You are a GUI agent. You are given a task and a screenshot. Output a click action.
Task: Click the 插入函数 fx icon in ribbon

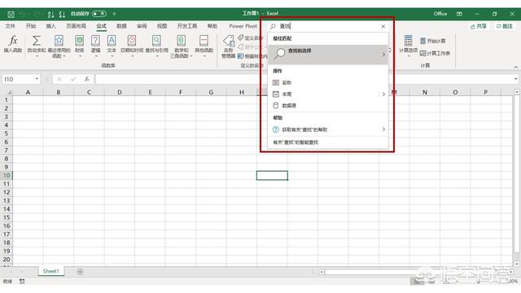coord(13,41)
